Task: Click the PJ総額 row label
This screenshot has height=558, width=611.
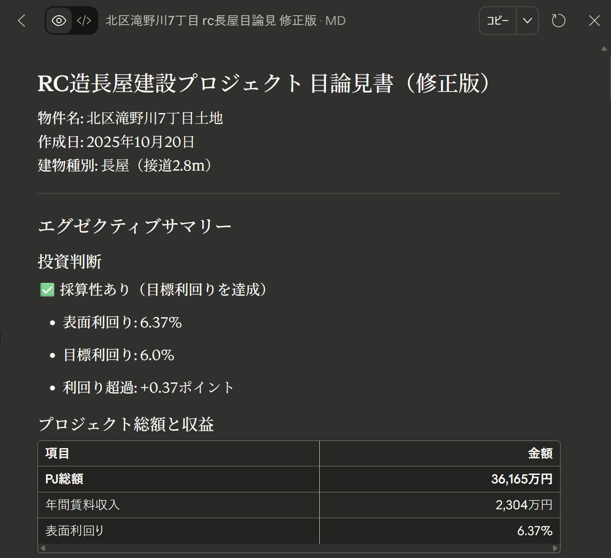Action: [x=64, y=479]
